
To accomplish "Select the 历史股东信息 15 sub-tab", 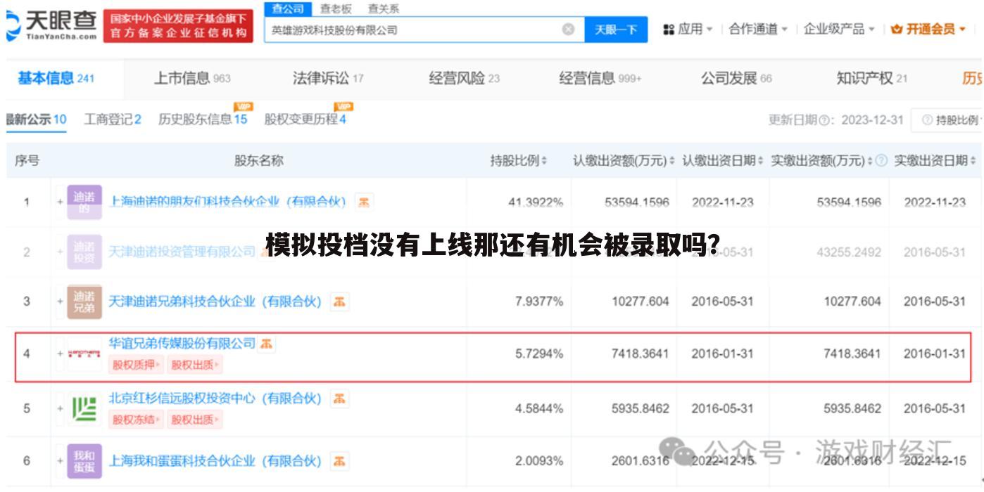I will 203,119.
